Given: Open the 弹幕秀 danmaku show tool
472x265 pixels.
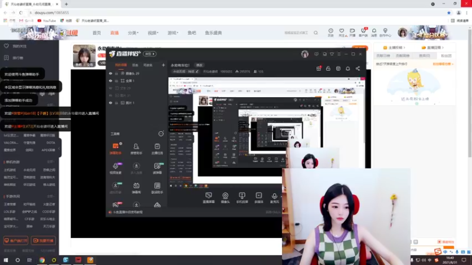Looking at the screenshot, I should [136, 188].
